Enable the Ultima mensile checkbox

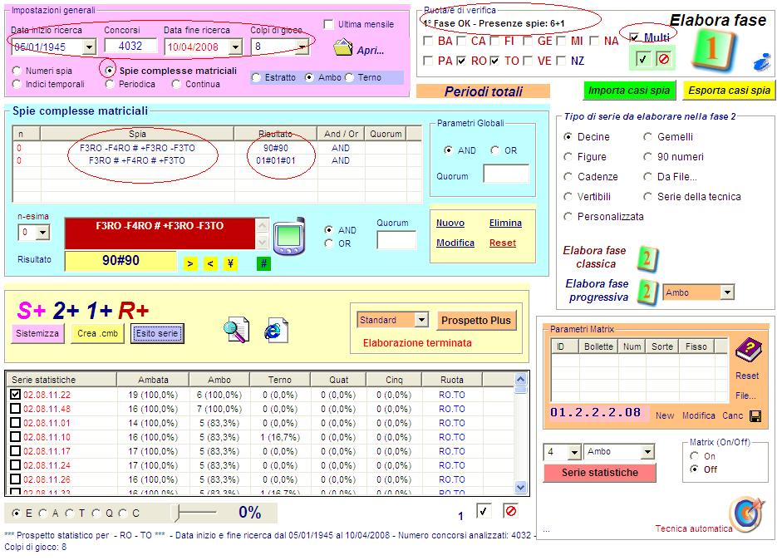click(x=329, y=25)
